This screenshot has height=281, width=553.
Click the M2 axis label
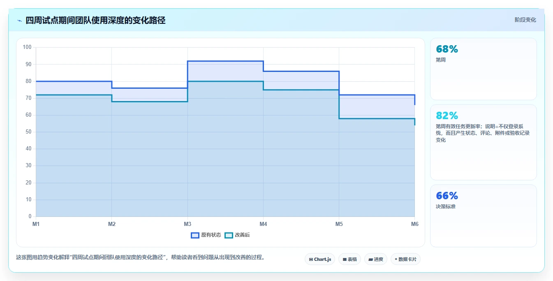click(112, 224)
